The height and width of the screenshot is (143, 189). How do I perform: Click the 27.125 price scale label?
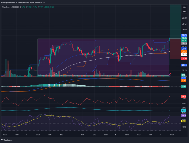[184, 70]
